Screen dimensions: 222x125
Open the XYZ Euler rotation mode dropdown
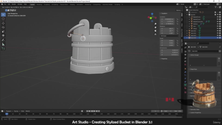coord(170,36)
